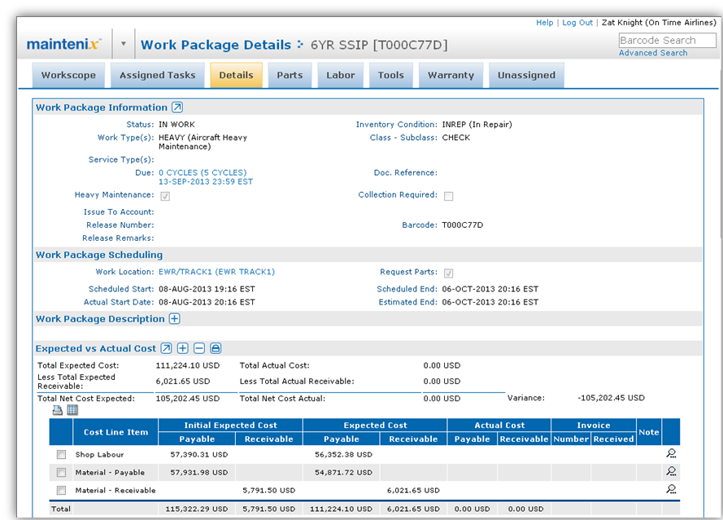The image size is (723, 520).
Task: Switch to the Assigned Tasks tab
Action: [157, 75]
